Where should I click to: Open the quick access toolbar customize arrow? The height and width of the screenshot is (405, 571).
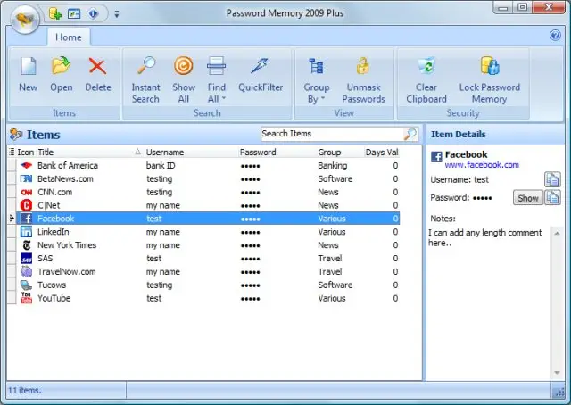(x=117, y=14)
